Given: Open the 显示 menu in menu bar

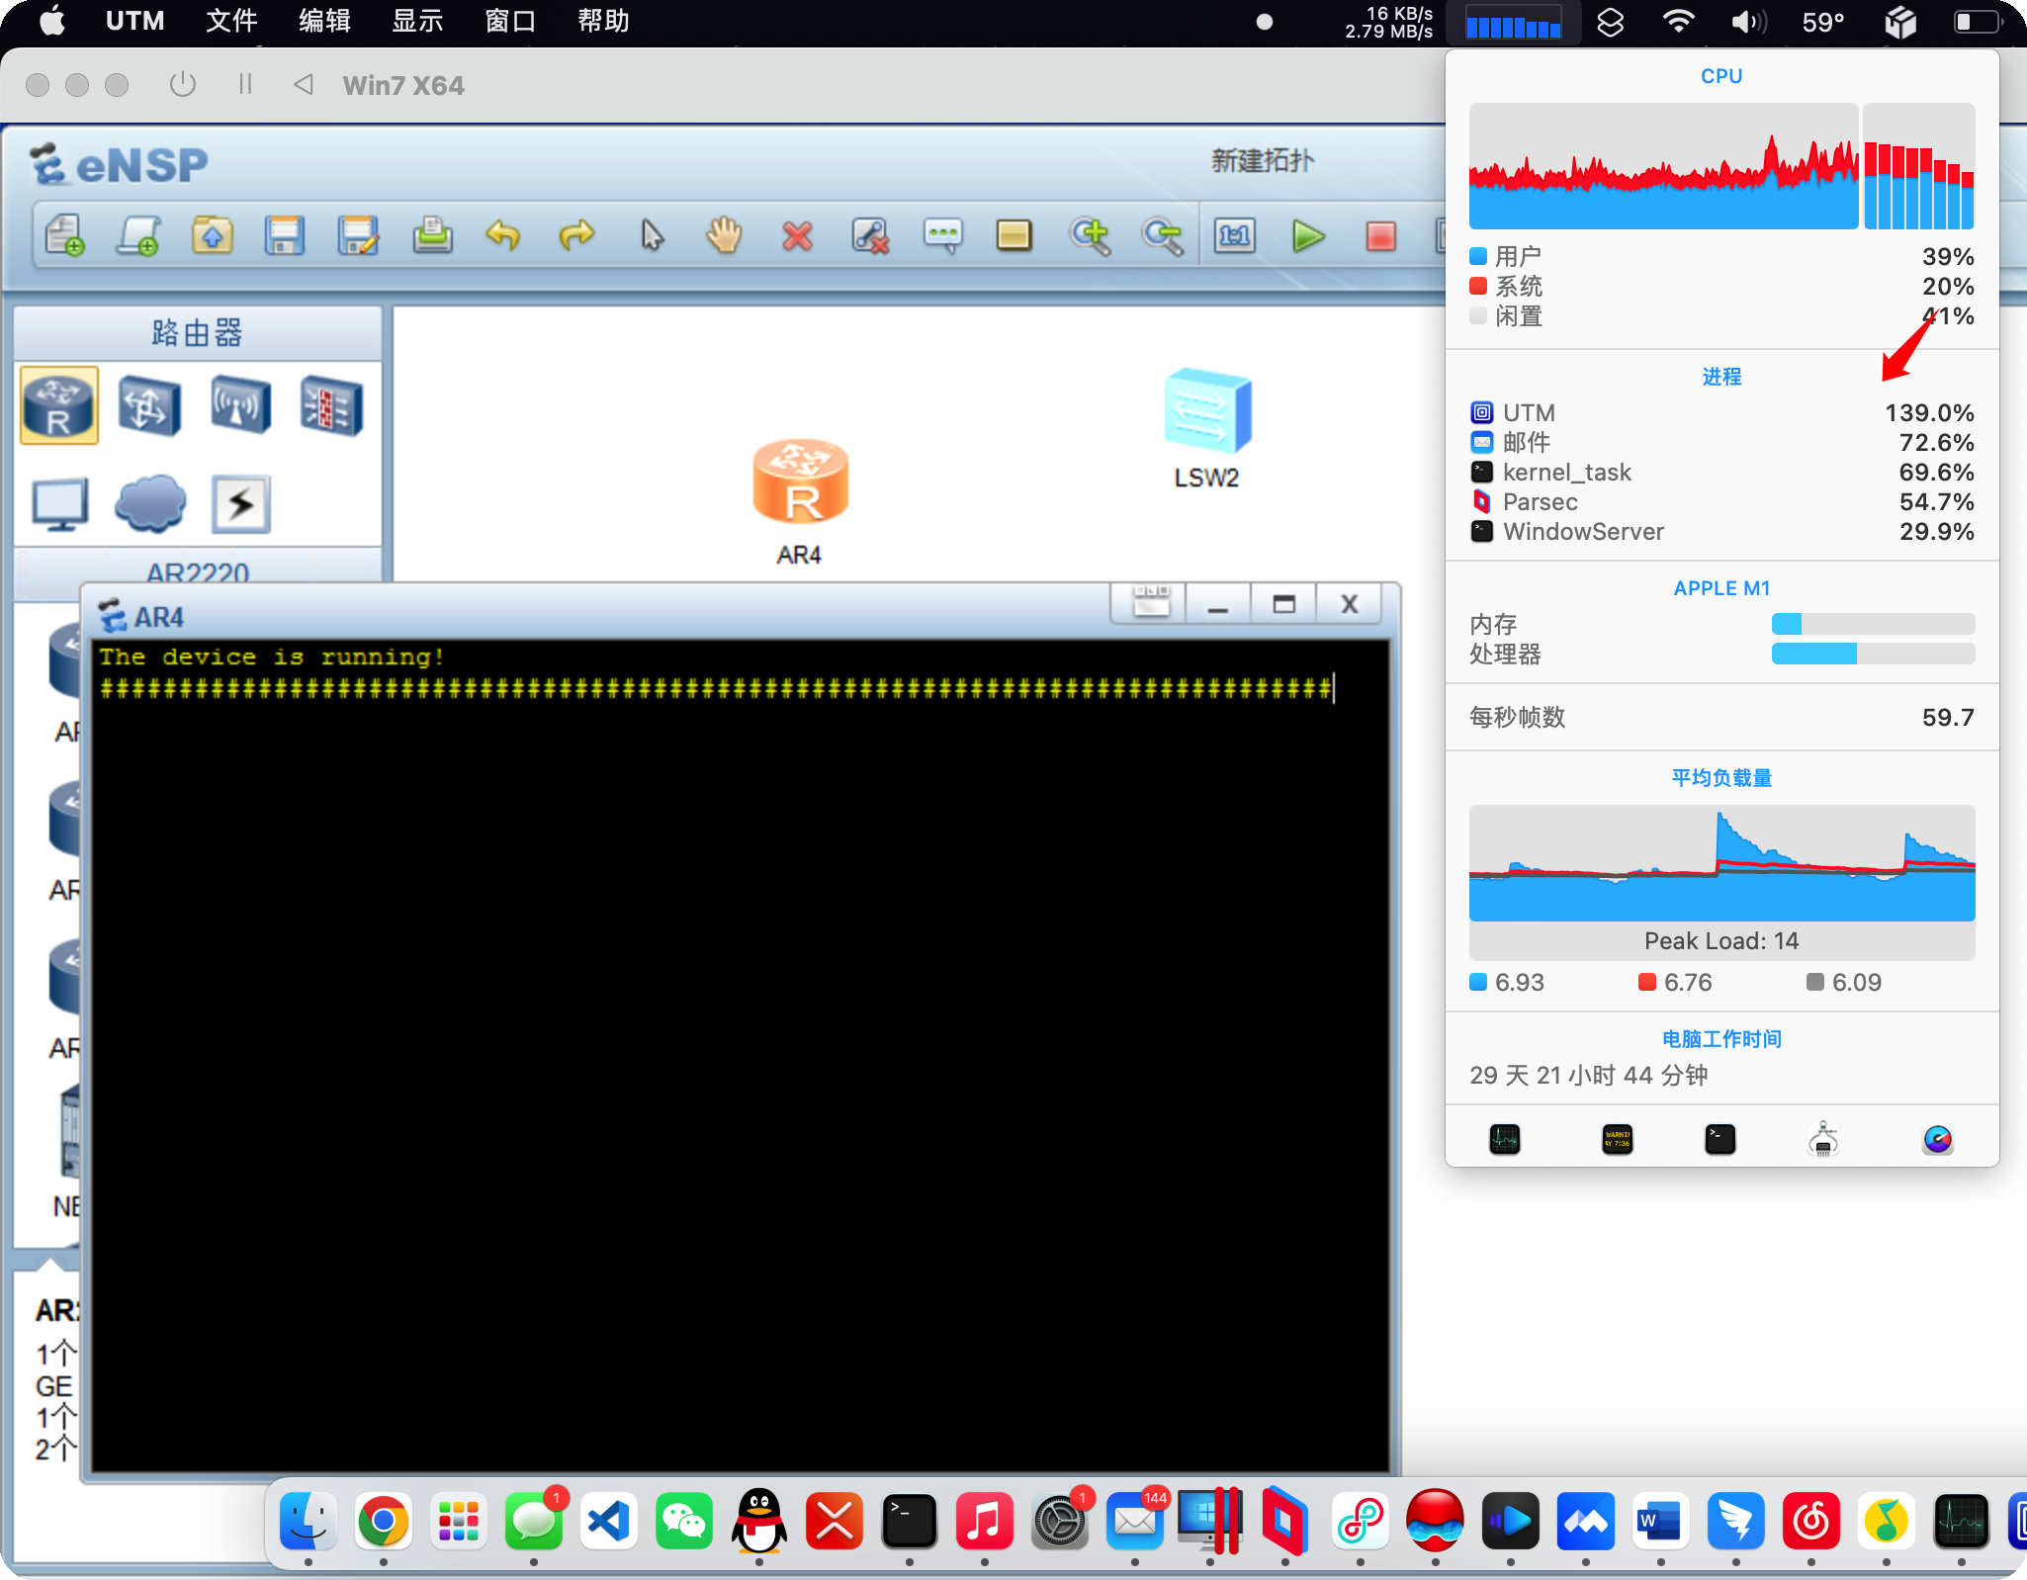Looking at the screenshot, I should point(417,21).
